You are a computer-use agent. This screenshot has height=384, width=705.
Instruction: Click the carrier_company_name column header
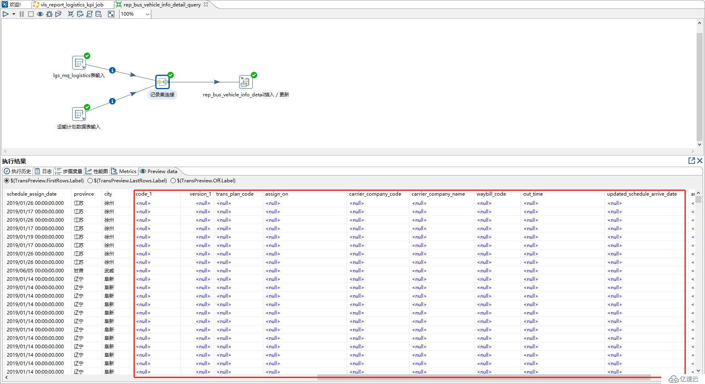438,194
